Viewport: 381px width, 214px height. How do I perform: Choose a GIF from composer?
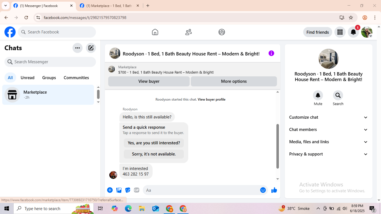[137, 190]
